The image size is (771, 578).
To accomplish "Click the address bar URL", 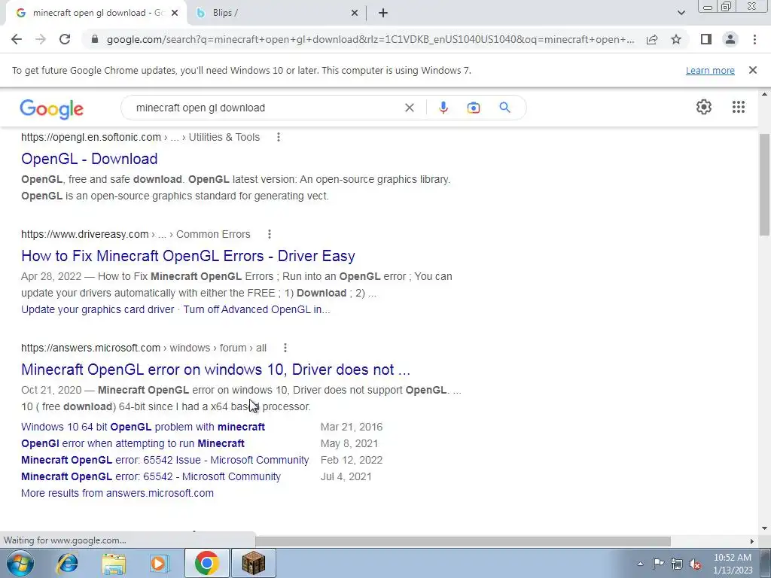I will [x=370, y=39].
